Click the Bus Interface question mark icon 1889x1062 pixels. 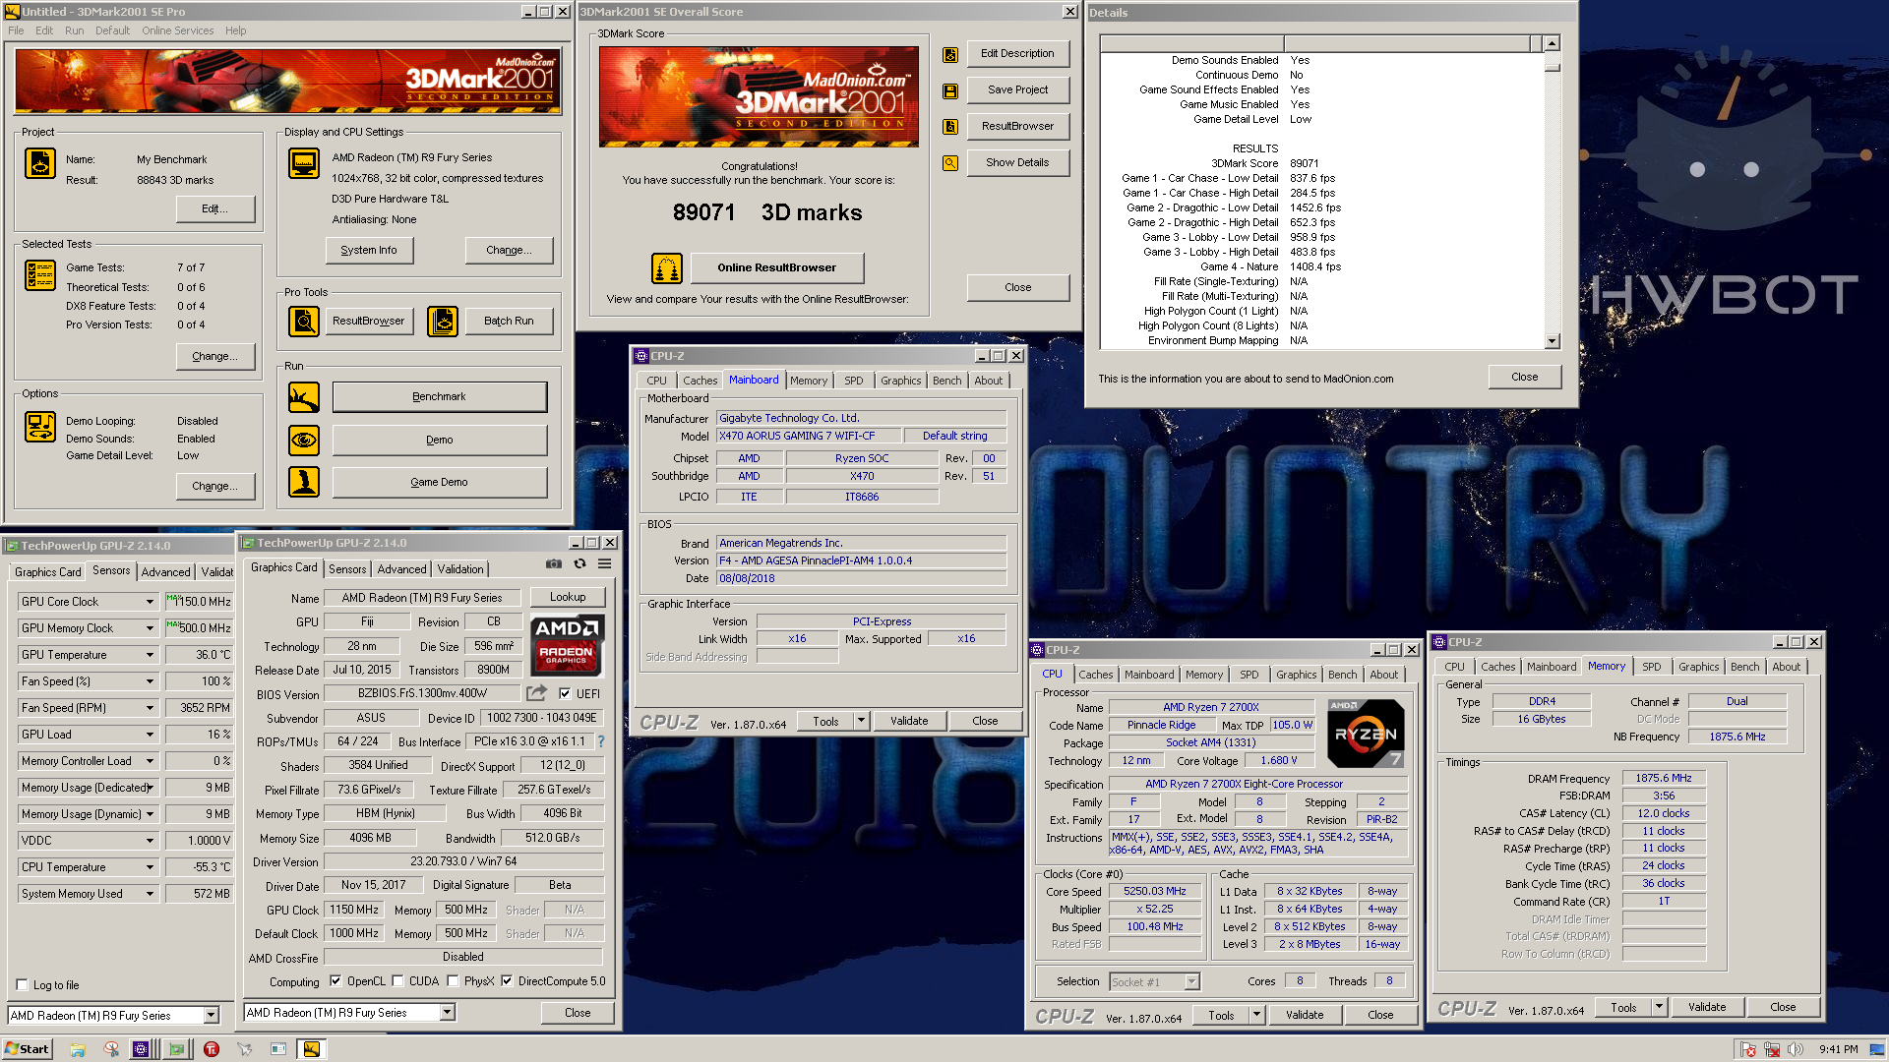tap(601, 741)
